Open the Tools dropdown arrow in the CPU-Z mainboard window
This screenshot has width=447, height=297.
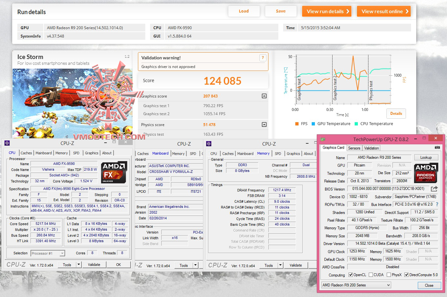[x=195, y=265]
